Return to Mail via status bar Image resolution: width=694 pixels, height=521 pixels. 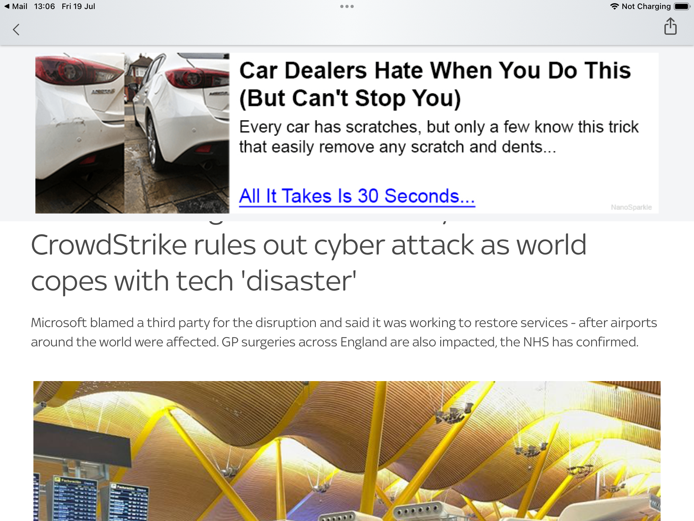tap(16, 6)
